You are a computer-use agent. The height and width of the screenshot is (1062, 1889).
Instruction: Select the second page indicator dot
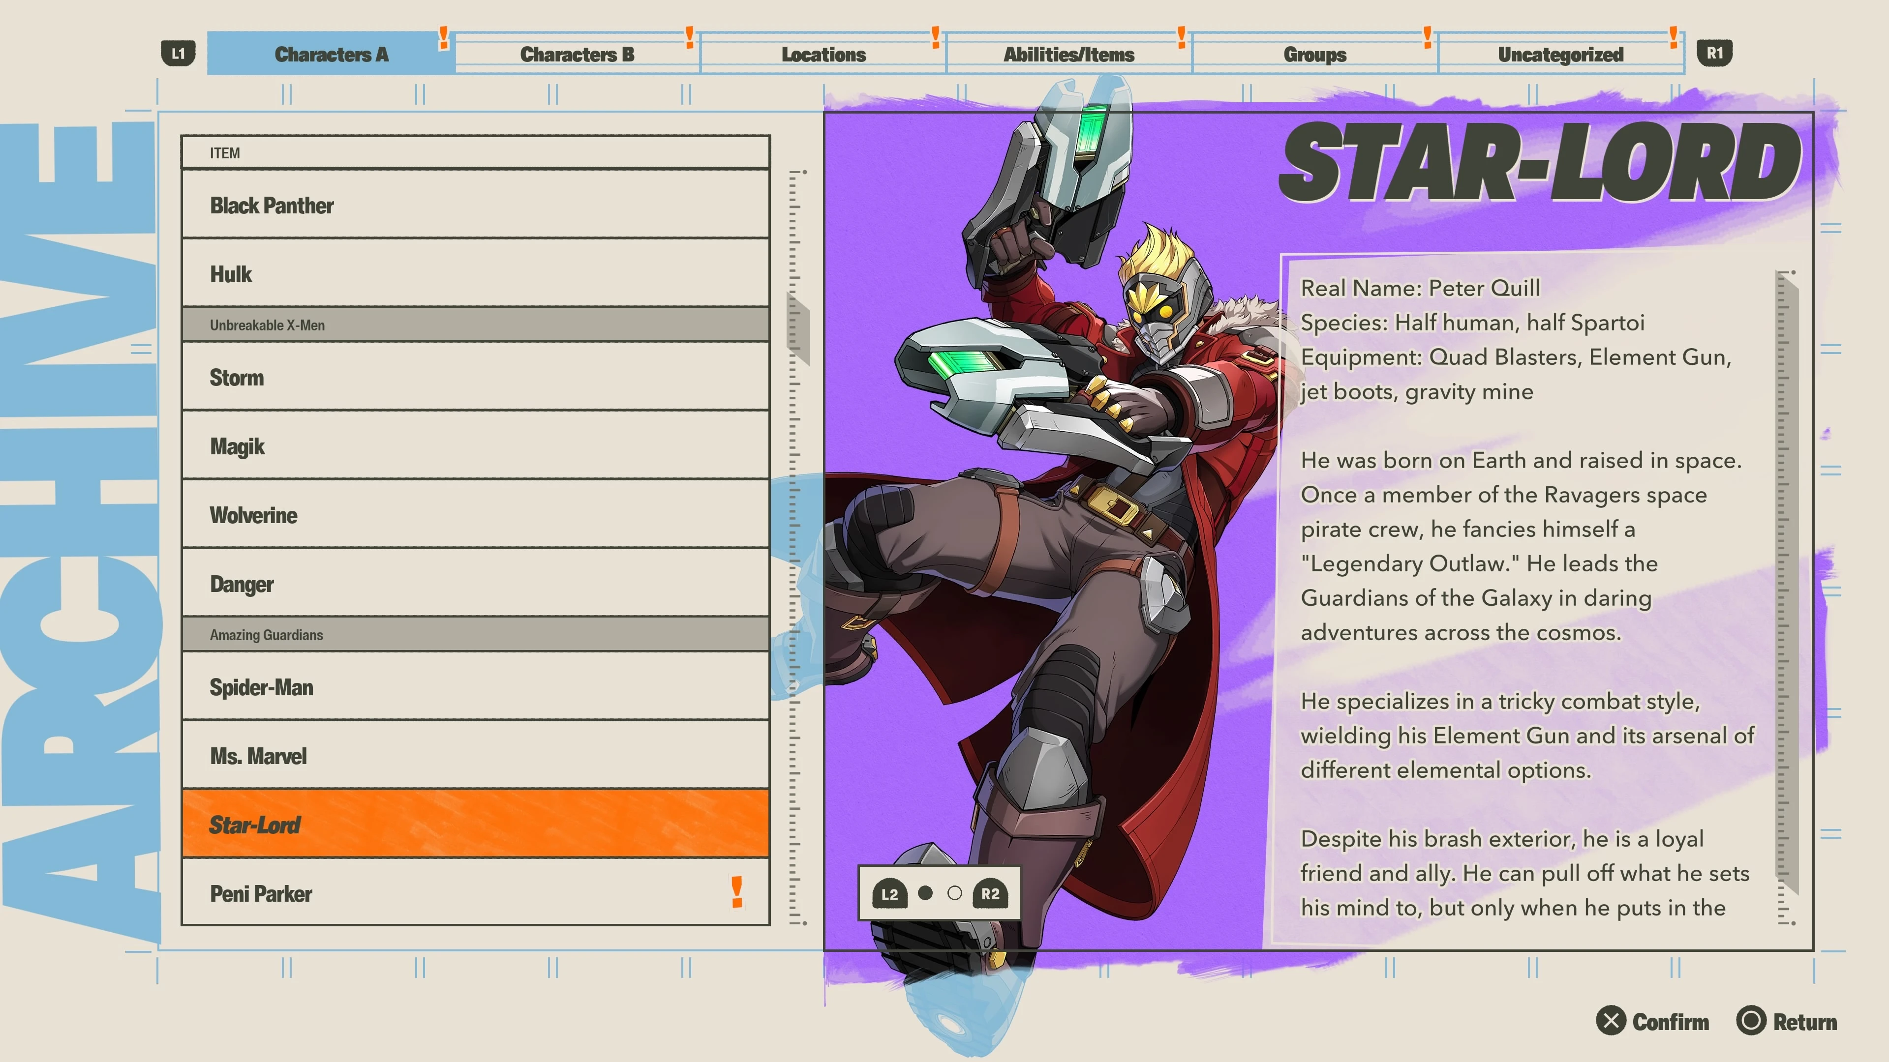(954, 893)
